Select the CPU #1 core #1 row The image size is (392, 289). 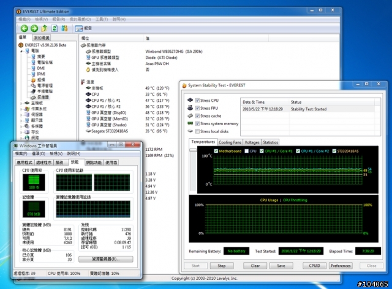(127, 101)
